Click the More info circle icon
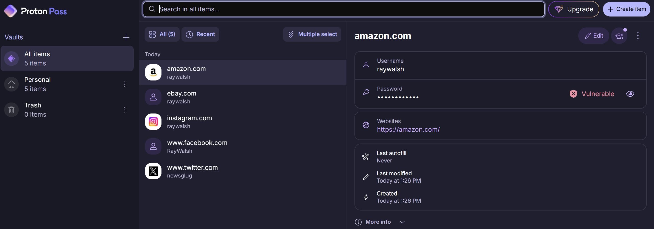The image size is (654, 229). [358, 222]
